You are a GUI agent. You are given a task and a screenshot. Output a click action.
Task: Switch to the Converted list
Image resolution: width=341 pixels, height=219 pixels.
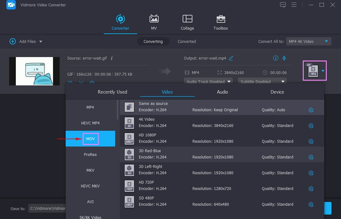tap(187, 41)
